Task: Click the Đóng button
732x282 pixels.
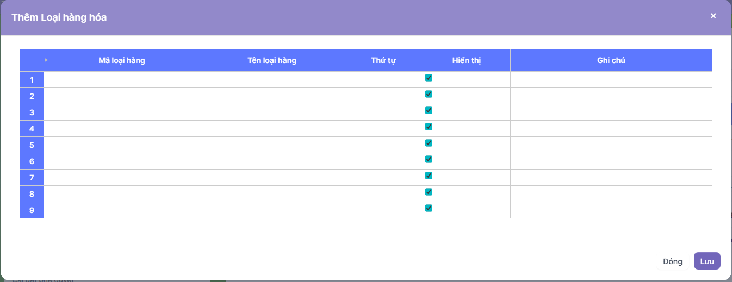Action: [672, 261]
